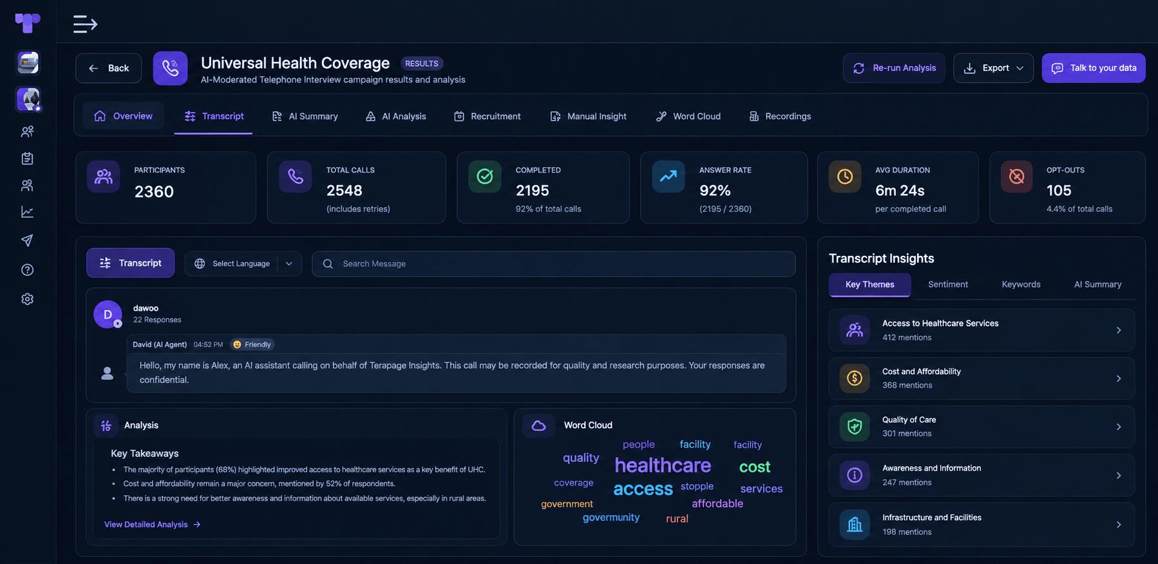Click the word "healthcare" in word cloud
Viewport: 1158px width, 564px height.
point(663,465)
